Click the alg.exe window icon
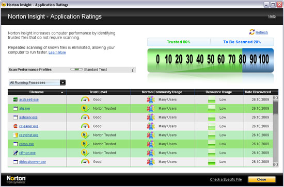The height and width of the screenshot is (187, 284). [x=15, y=108]
